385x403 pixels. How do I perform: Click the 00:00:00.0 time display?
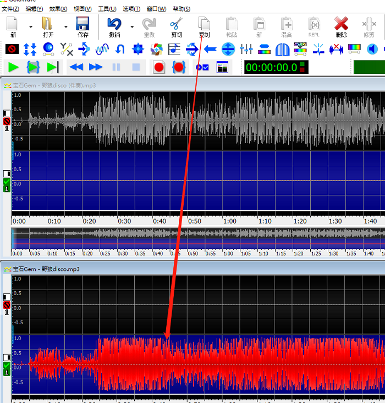point(271,67)
